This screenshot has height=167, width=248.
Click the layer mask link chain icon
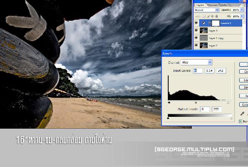(x=210, y=23)
